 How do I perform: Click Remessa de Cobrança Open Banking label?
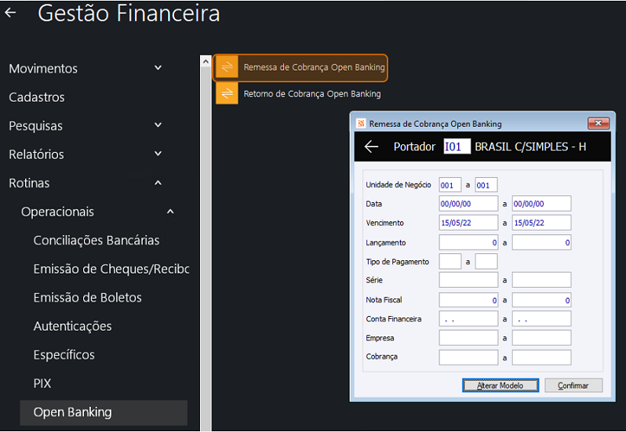pos(315,67)
